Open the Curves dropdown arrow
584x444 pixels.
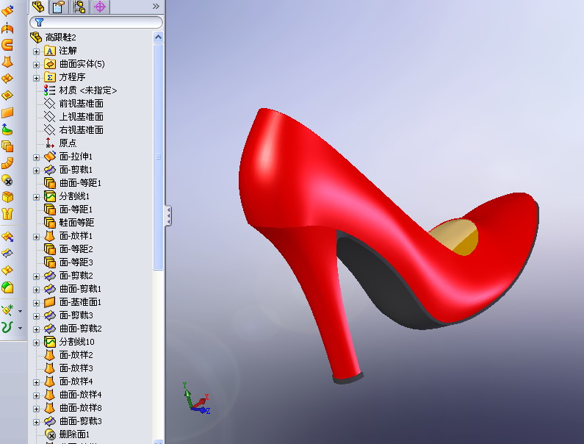pos(20,328)
